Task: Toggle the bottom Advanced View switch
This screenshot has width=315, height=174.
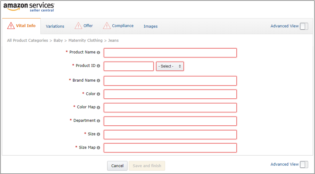Action: tap(304, 164)
